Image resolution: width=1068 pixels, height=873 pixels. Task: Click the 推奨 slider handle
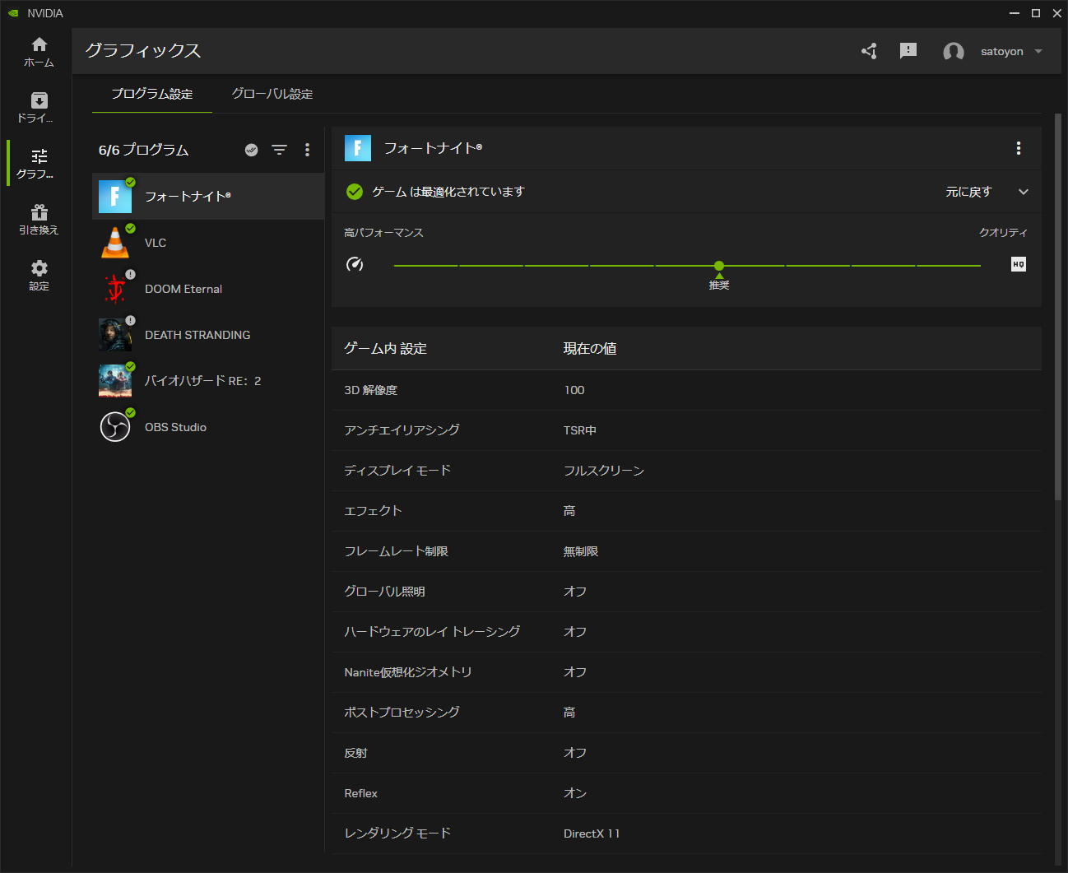pyautogui.click(x=719, y=266)
